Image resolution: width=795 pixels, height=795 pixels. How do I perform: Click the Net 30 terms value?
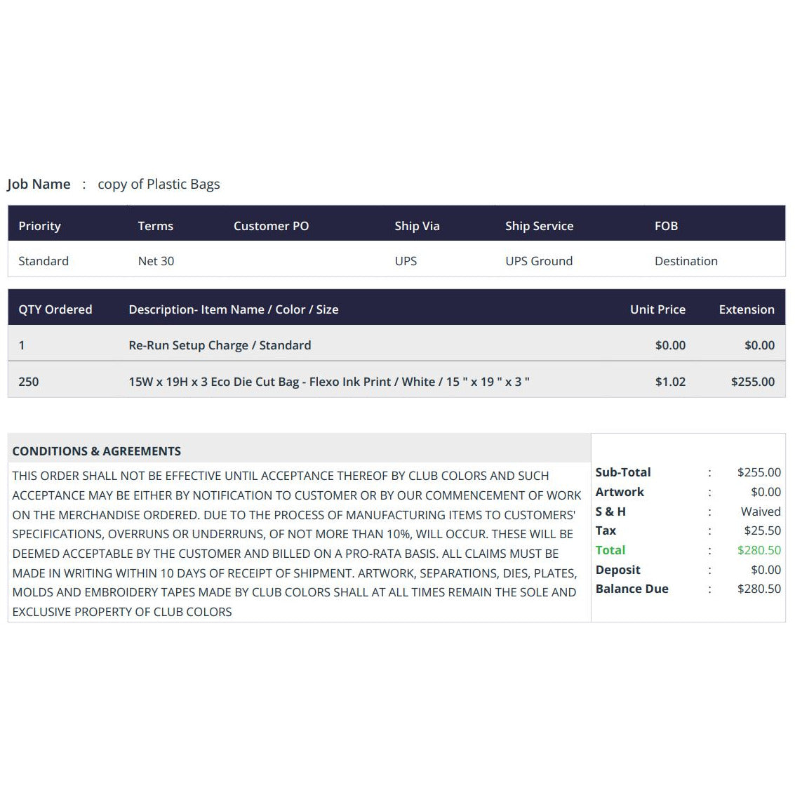[156, 261]
